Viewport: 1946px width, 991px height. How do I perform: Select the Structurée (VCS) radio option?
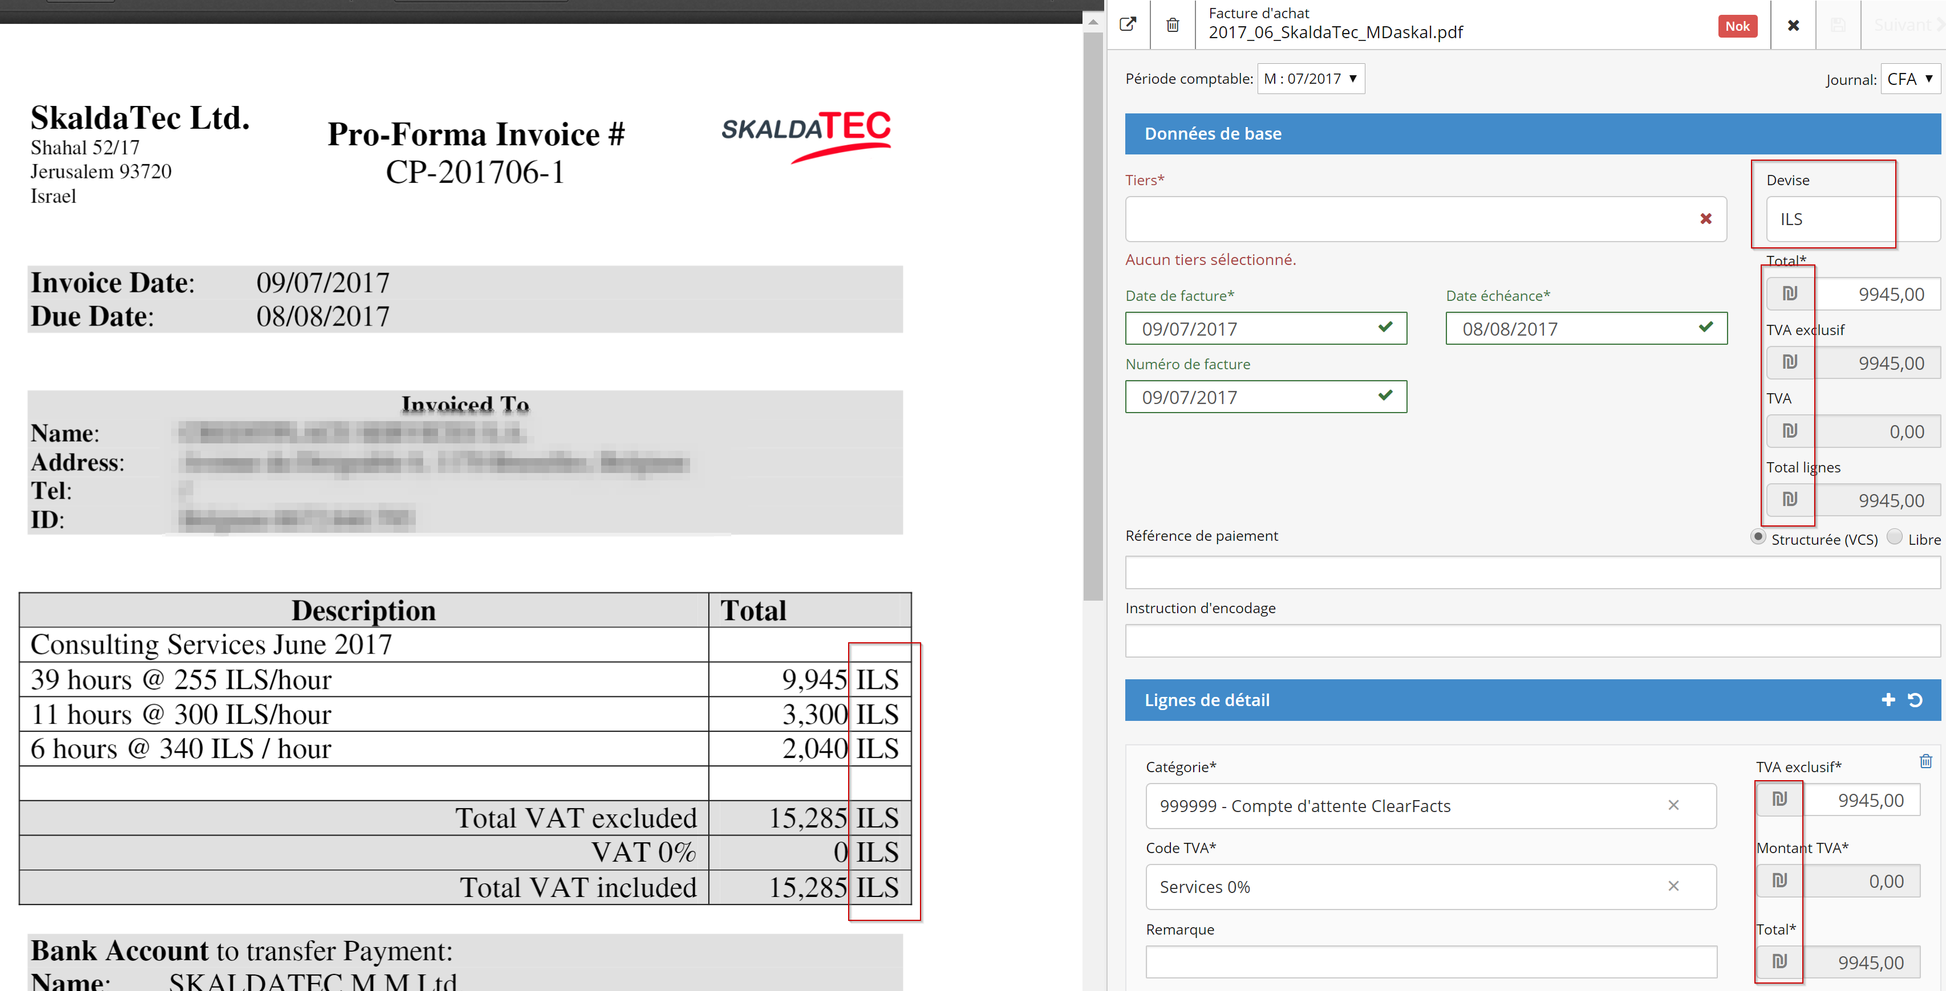(1759, 537)
